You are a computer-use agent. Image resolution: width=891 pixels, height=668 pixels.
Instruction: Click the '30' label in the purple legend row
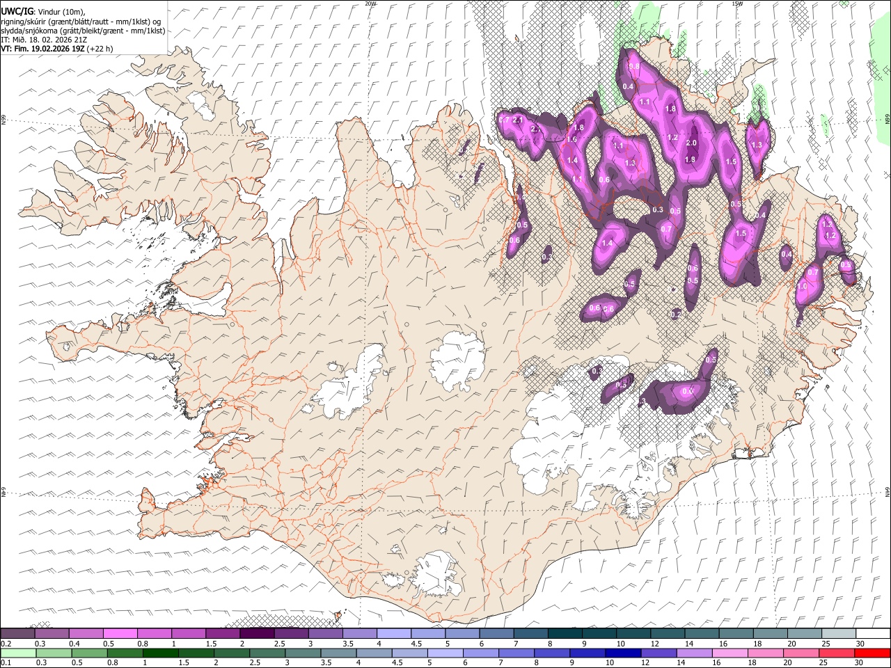pos(860,644)
